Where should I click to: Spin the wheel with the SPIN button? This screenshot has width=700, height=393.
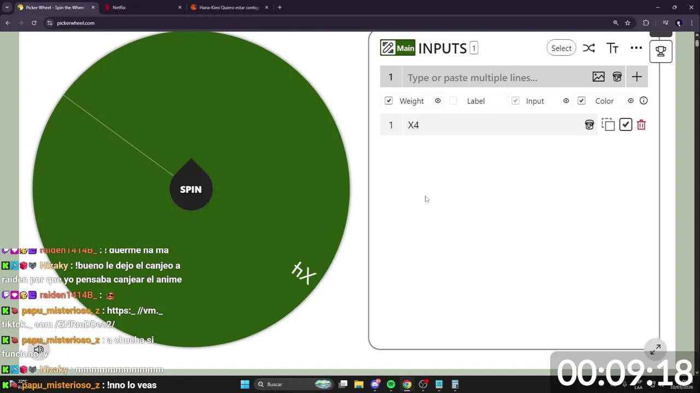191,189
